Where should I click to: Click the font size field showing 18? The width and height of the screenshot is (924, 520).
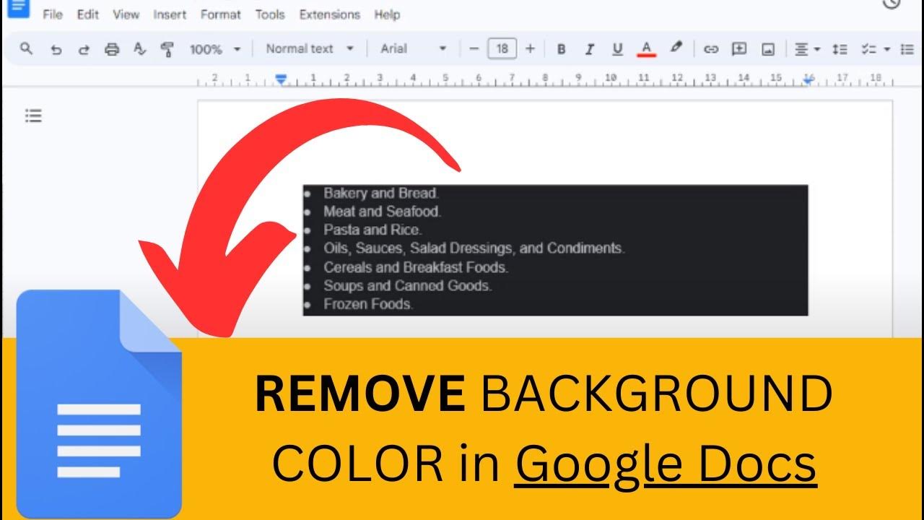[502, 49]
